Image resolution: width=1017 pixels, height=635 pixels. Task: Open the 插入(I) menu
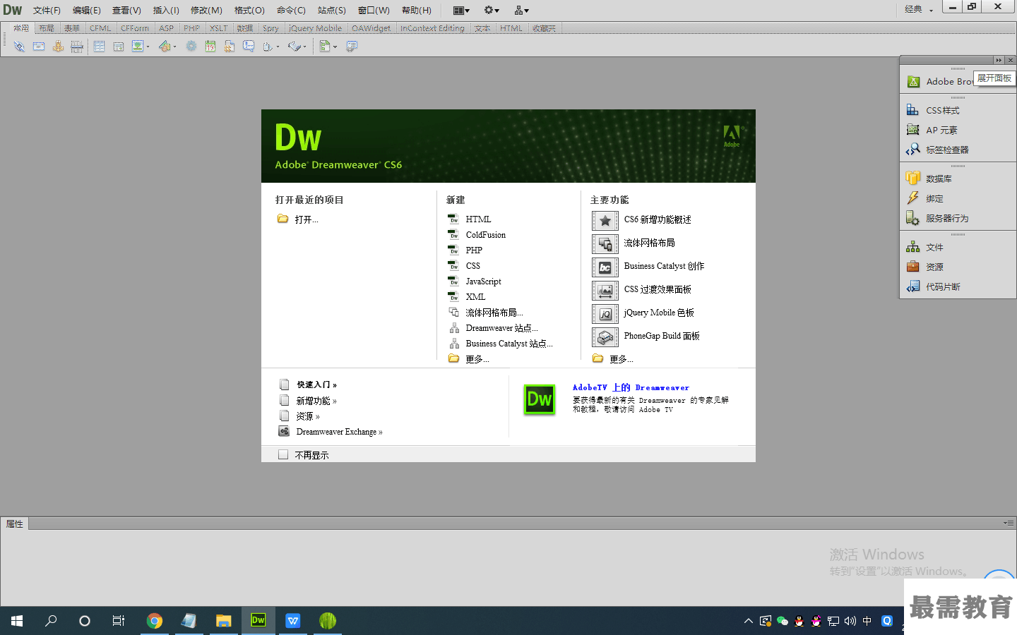[166, 10]
